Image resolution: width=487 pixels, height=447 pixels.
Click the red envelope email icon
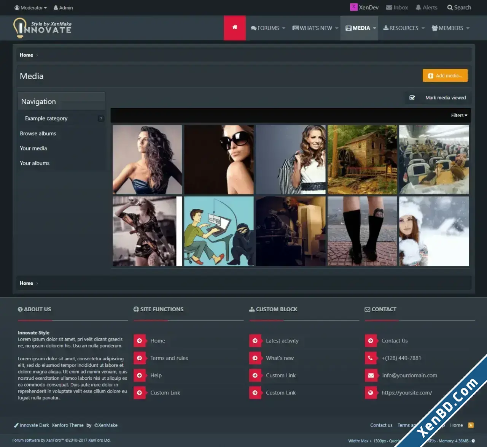[371, 375]
